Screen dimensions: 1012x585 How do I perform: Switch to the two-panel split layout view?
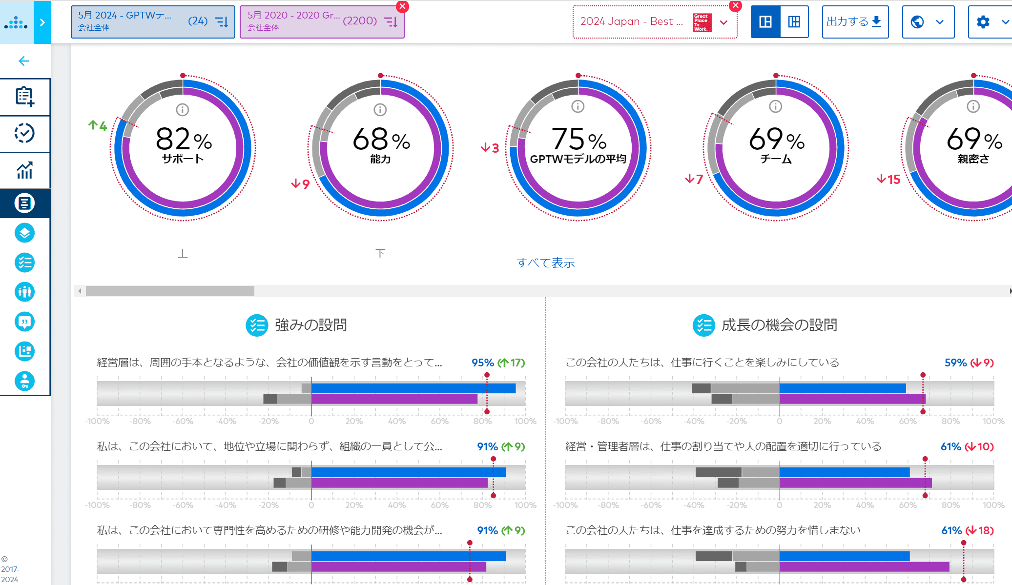pyautogui.click(x=765, y=22)
